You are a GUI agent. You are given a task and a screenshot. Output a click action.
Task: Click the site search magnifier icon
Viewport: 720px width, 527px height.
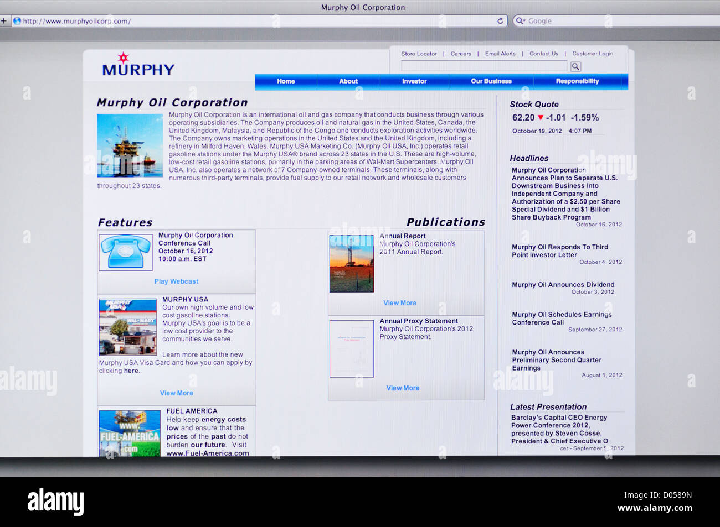[575, 67]
